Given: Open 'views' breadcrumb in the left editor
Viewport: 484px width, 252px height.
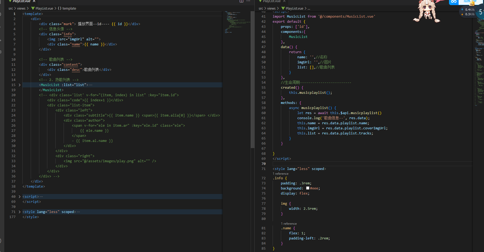Looking at the screenshot, I should coord(21,9).
